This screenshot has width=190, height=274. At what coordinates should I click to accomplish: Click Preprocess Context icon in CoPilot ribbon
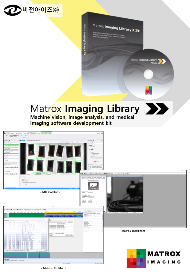[x=21, y=136]
